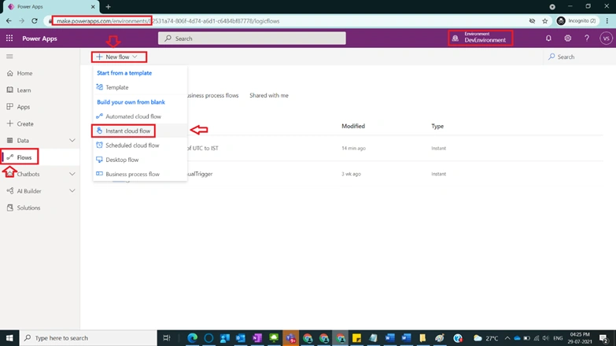The width and height of the screenshot is (616, 346).
Task: Open the Chrome three-dot menu
Action: (607, 20)
